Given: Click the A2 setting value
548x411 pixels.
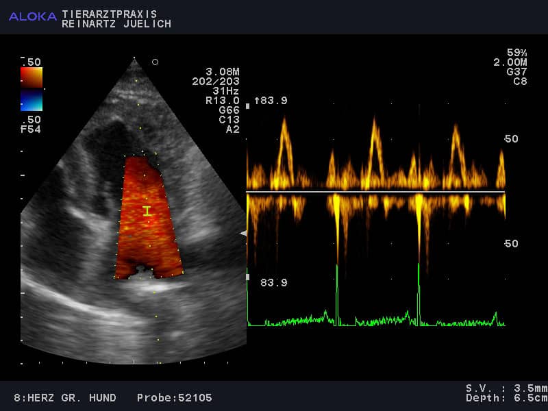Looking at the screenshot, I should pyautogui.click(x=233, y=129).
